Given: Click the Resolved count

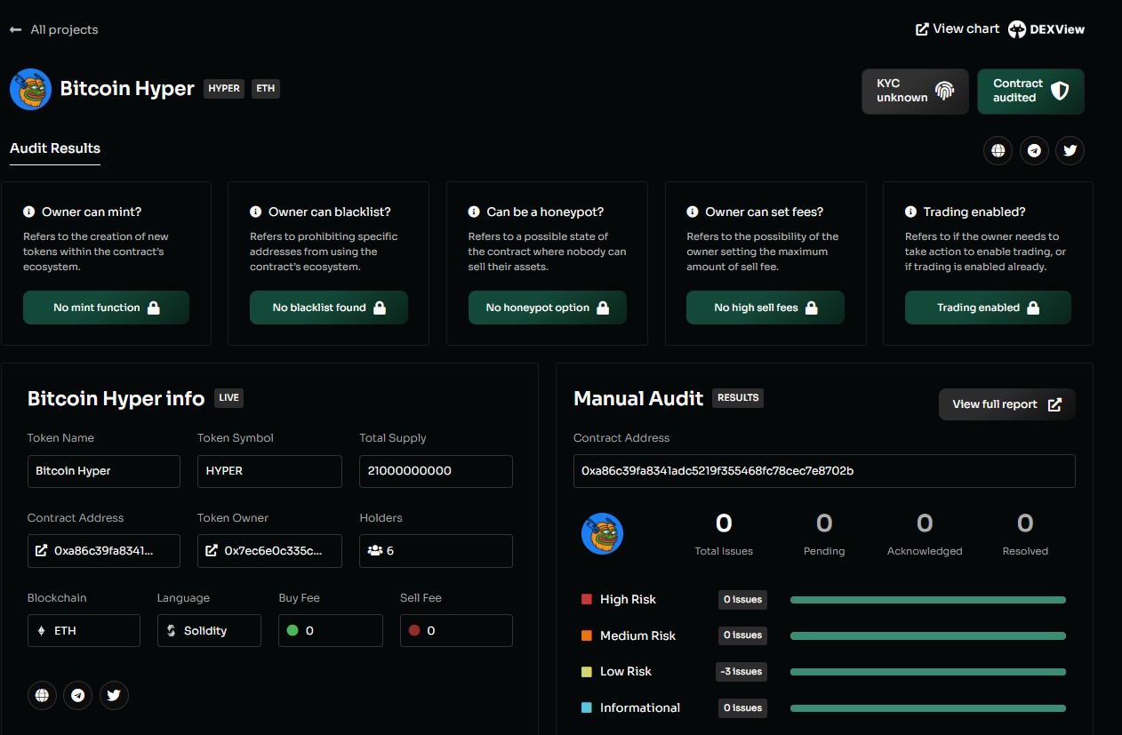Looking at the screenshot, I should (1025, 523).
